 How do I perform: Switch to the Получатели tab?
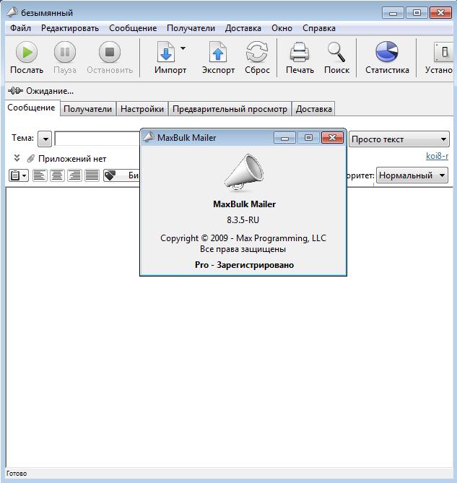(88, 109)
